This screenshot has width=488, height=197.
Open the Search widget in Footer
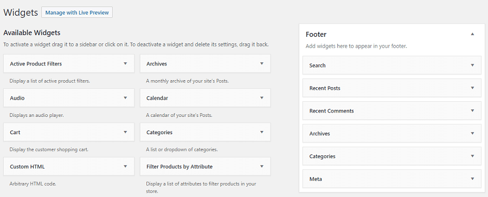pos(392,65)
